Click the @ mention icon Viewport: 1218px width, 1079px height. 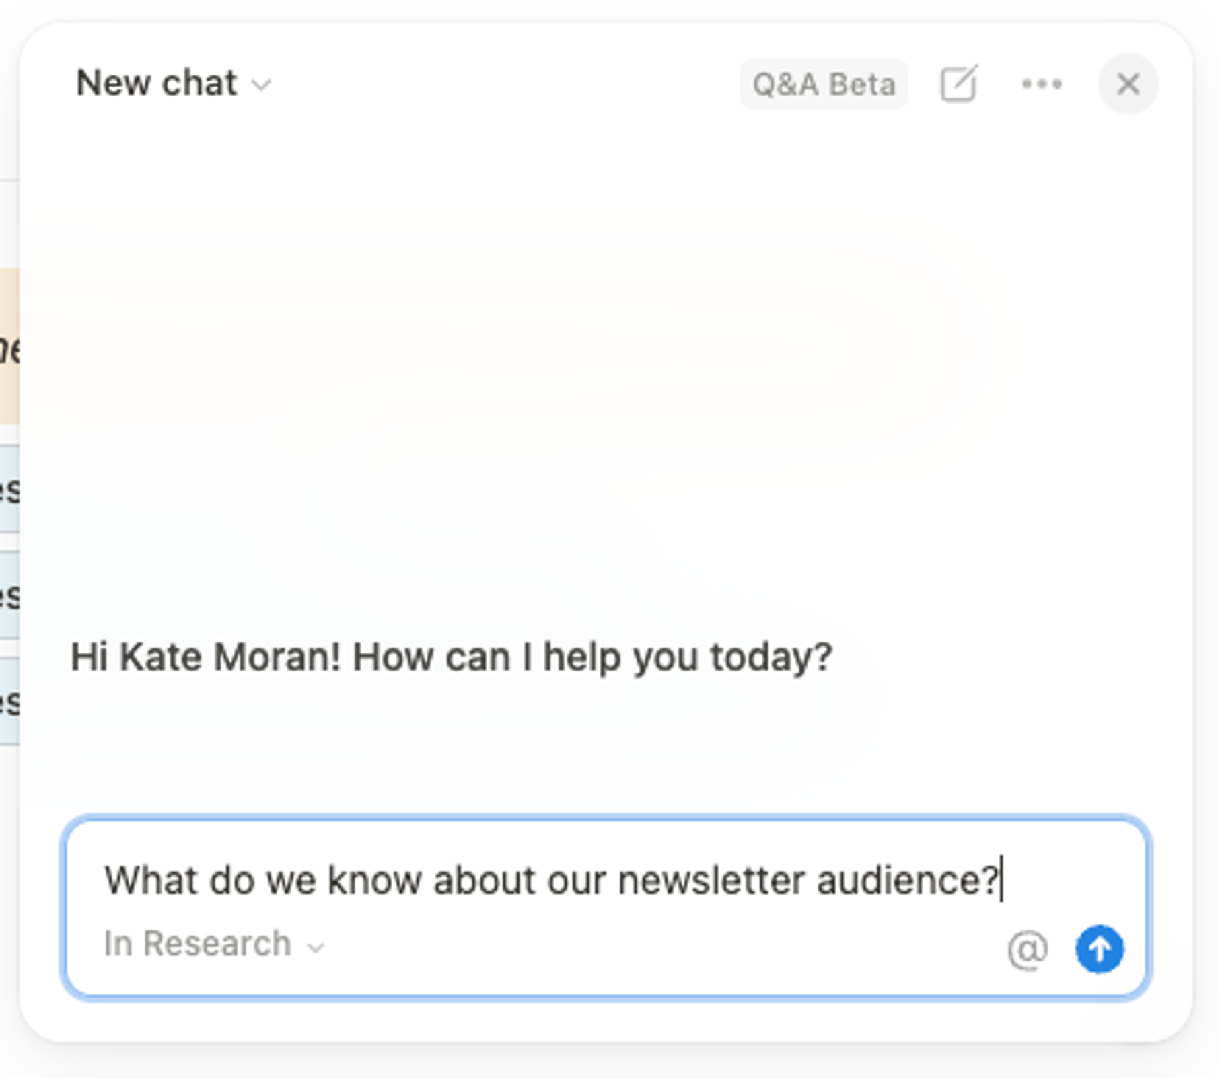1028,950
